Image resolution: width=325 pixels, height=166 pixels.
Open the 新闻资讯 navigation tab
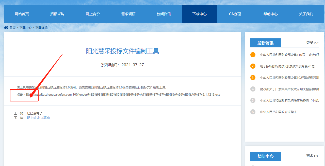pyautogui.click(x=164, y=14)
